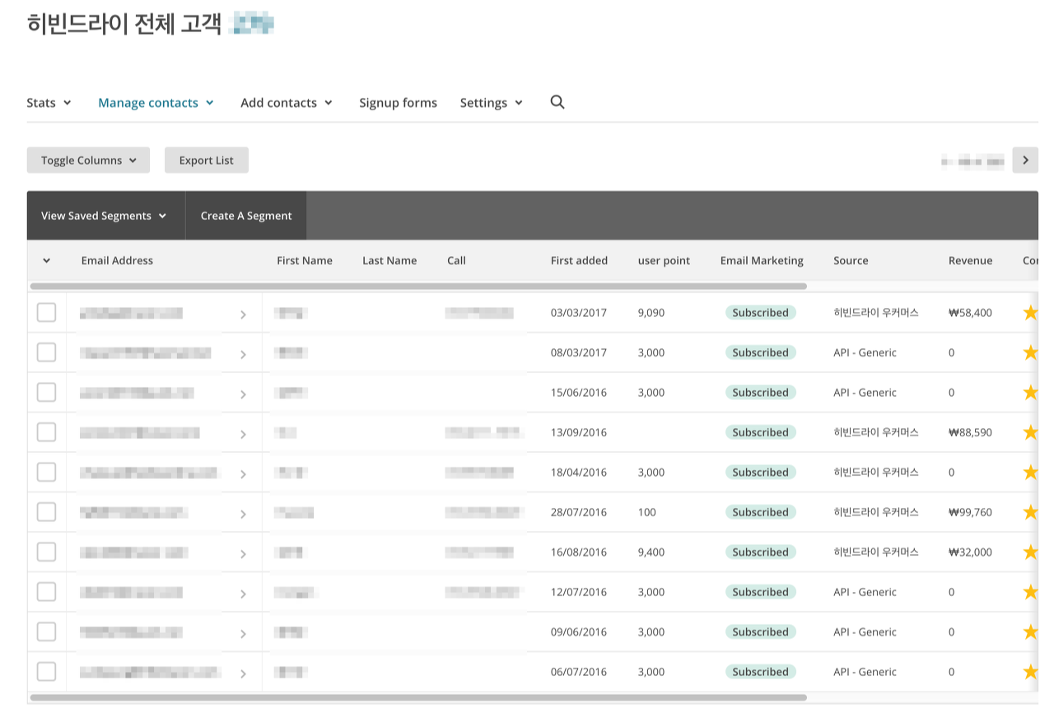Click the Subscribed badge in the 16/08/2016 row
Image resolution: width=1054 pixels, height=713 pixels.
[x=761, y=552]
